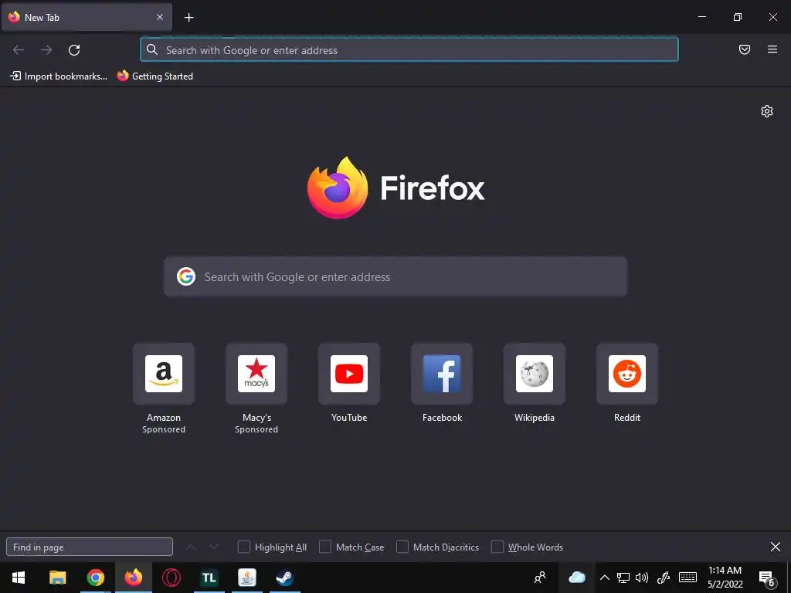Click Firefox icon in taskbar

click(x=133, y=578)
